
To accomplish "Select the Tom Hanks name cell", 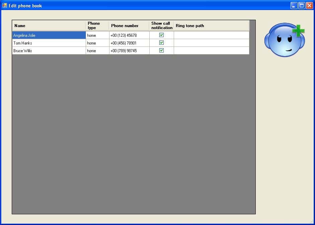I will pos(49,43).
